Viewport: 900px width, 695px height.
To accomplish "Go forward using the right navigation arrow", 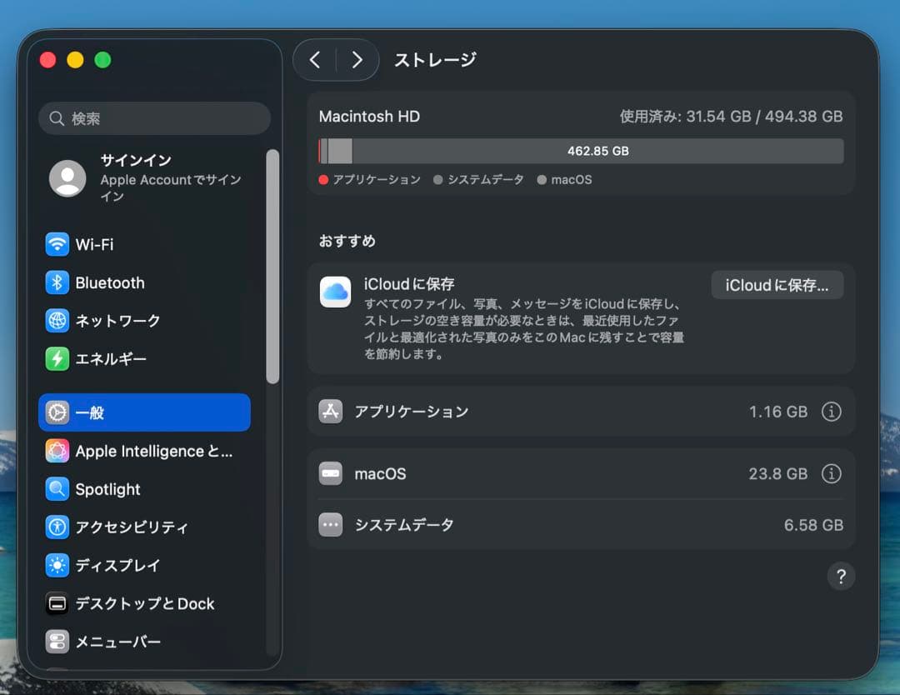I will pos(357,60).
